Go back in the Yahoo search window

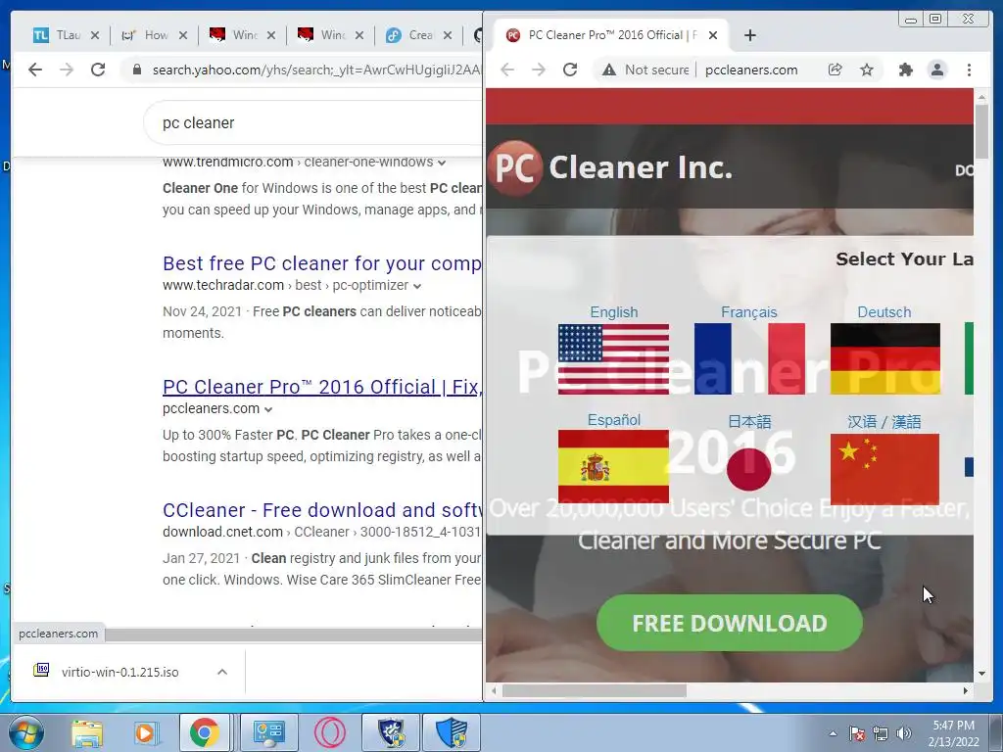(x=35, y=70)
